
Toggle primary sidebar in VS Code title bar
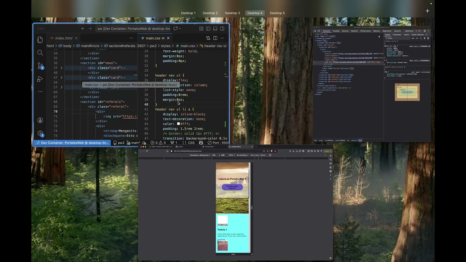click(208, 28)
